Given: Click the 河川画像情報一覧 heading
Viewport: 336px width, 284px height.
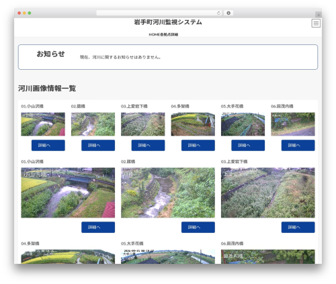Looking at the screenshot, I should (47, 89).
